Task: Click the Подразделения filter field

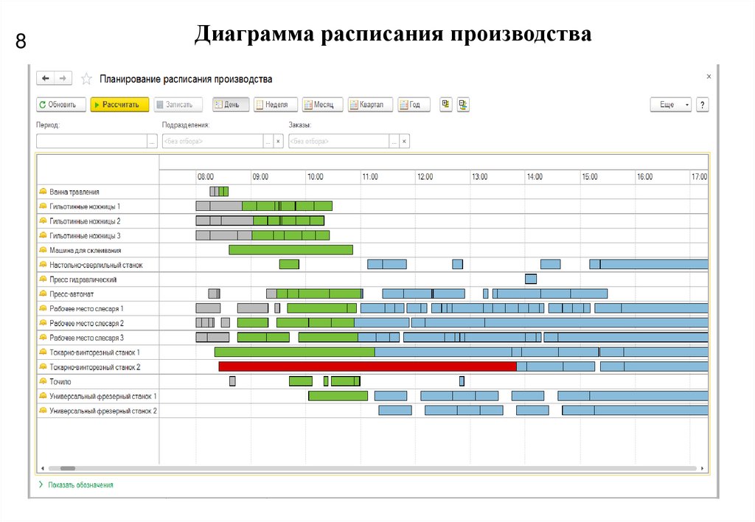Action: pyautogui.click(x=212, y=141)
